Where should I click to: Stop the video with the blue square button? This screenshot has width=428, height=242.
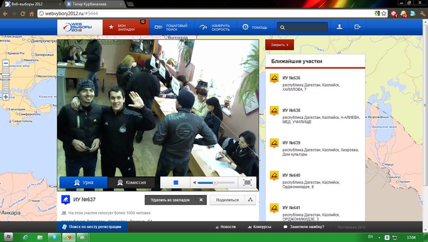tap(176, 183)
